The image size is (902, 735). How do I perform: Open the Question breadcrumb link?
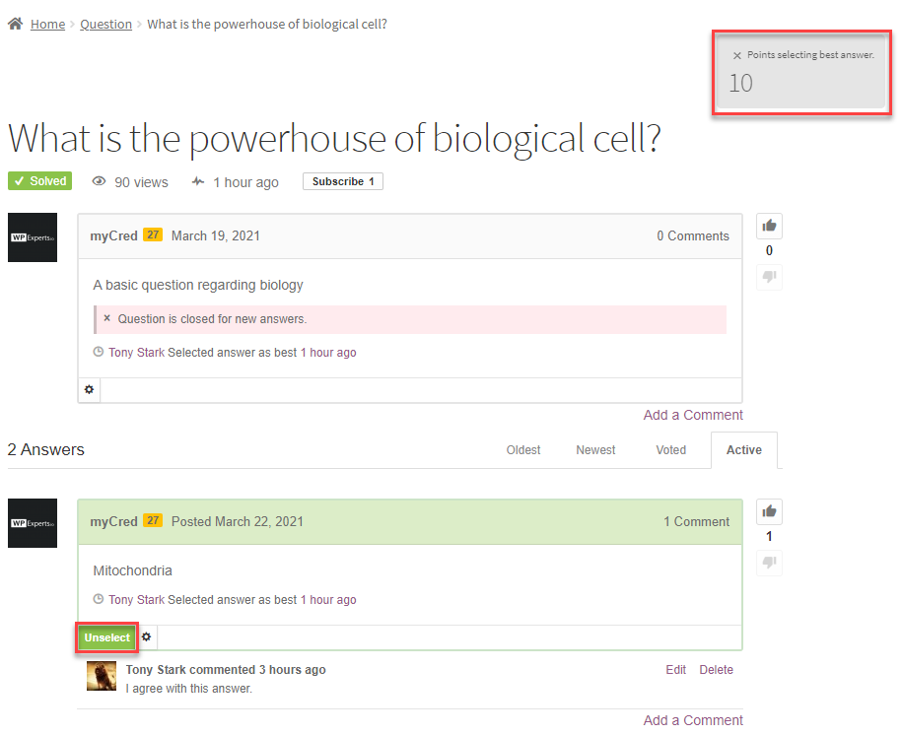tap(105, 24)
